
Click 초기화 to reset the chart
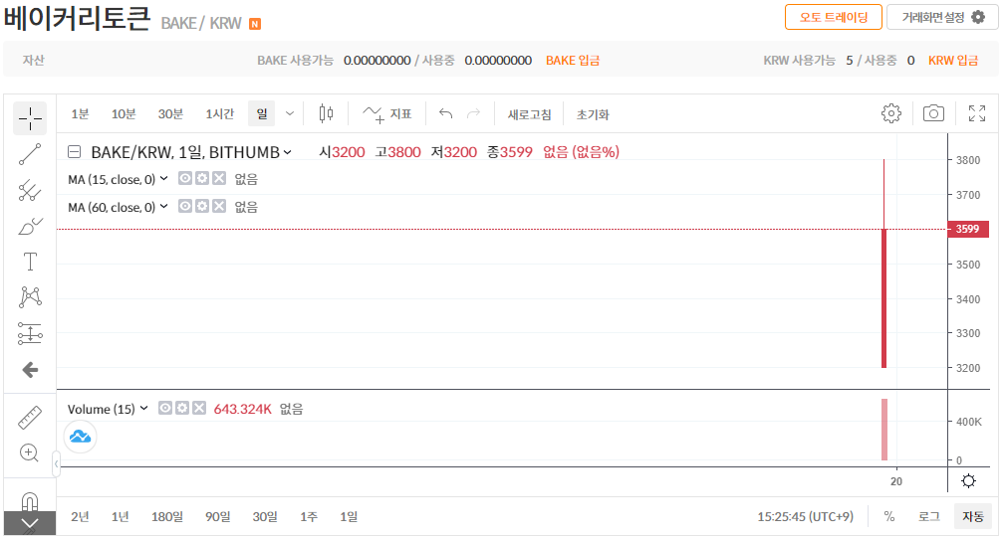click(x=593, y=114)
